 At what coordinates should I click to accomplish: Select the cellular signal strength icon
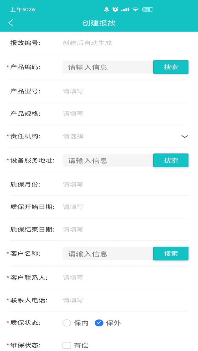click(125, 9)
